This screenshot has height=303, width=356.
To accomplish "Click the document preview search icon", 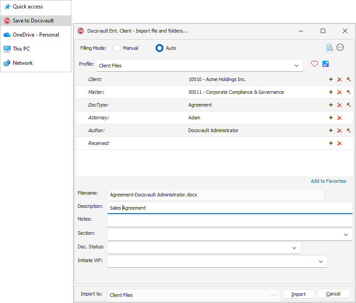I will (x=330, y=48).
